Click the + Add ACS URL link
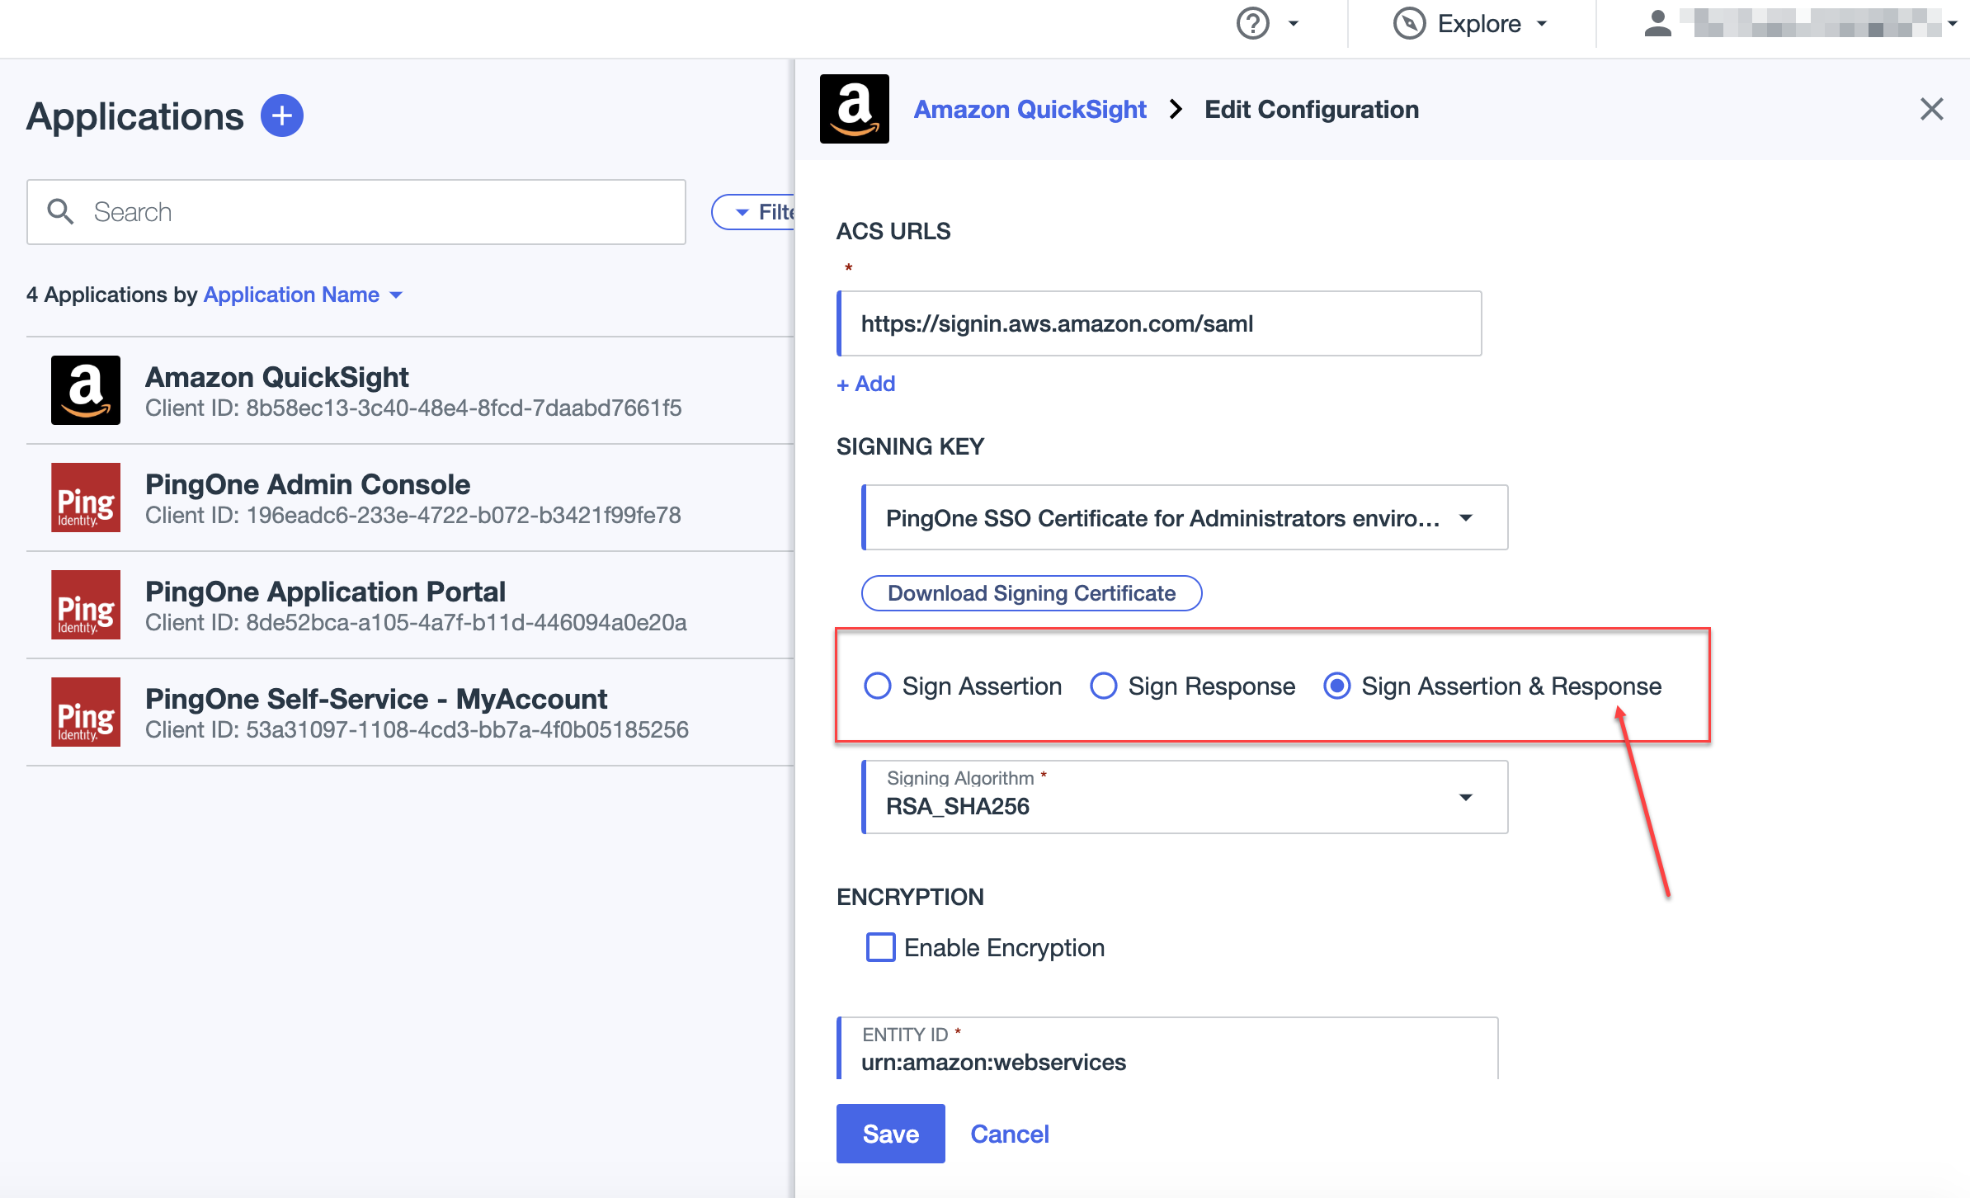The width and height of the screenshot is (1970, 1198). click(866, 384)
